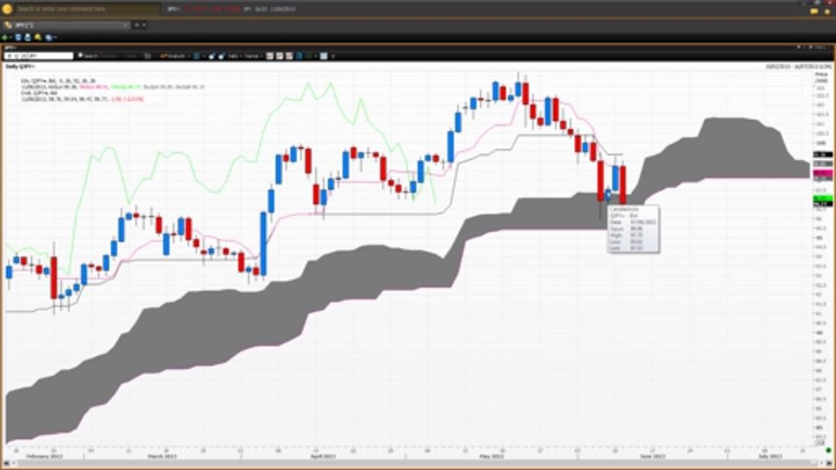Viewport: 836px width, 470px height.
Task: Click the June 2013 label on time axis
Action: tap(652, 456)
